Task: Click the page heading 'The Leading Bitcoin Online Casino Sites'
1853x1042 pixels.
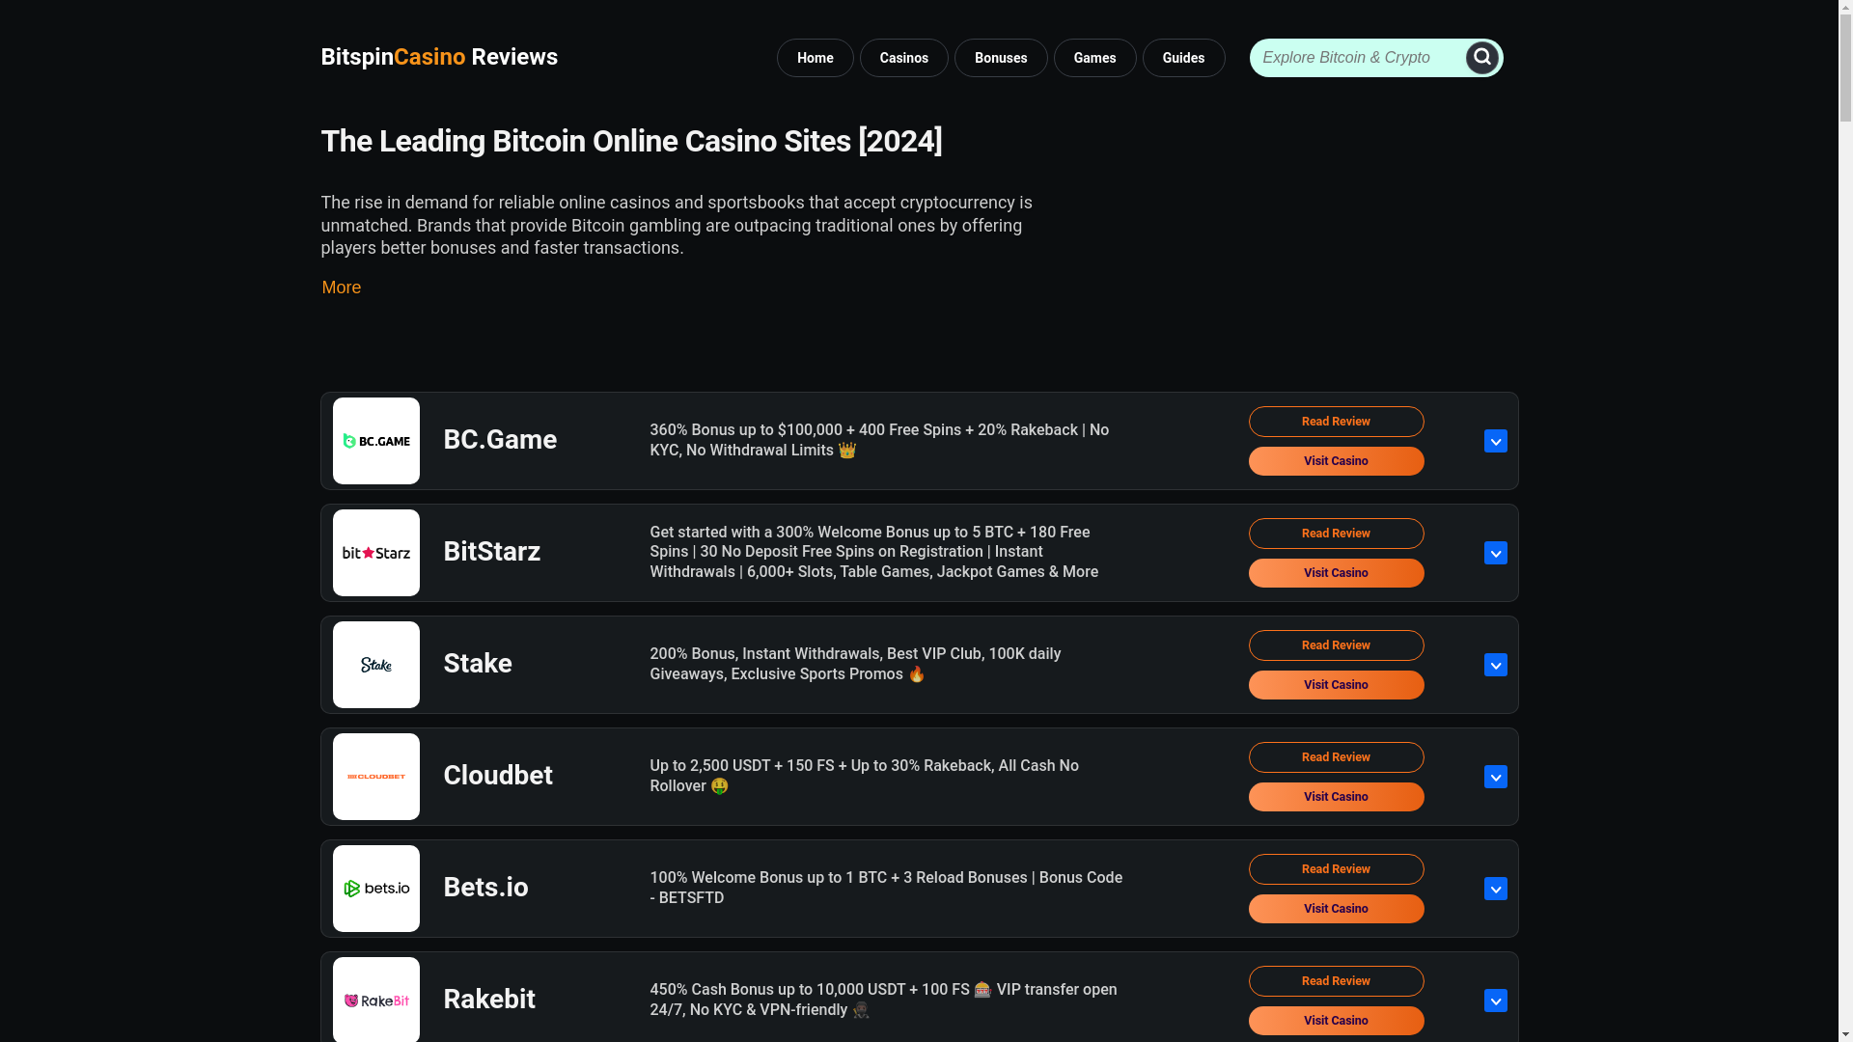Action: 631,142
